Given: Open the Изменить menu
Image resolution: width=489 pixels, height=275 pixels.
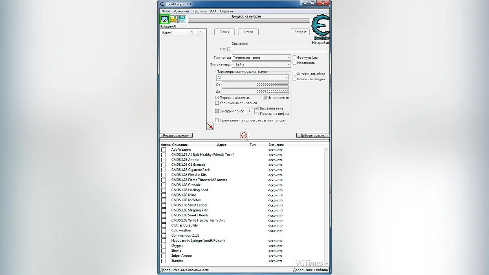Looking at the screenshot, I should 181,11.
